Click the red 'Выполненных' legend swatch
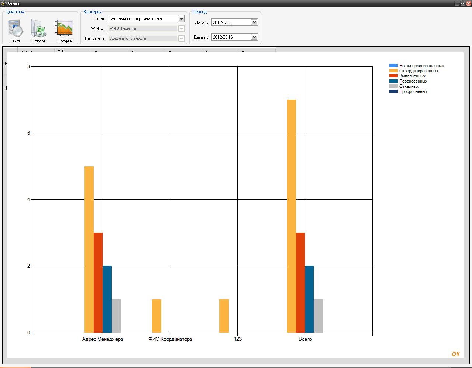Screen dimensions: 472x368 click(393, 76)
